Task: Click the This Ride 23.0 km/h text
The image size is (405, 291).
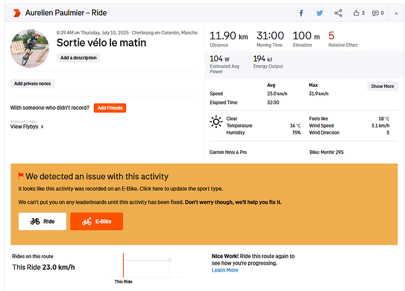Action: pyautogui.click(x=43, y=268)
